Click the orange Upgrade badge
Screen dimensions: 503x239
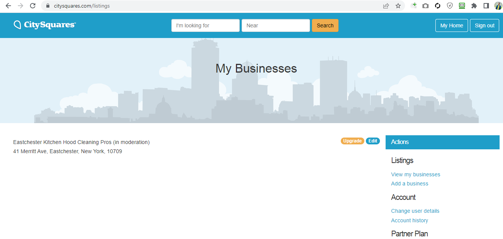tap(353, 141)
